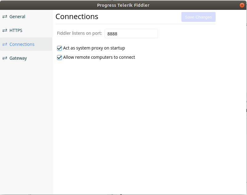247x195 pixels.
Task: Click the Save Changes button
Action: point(198,17)
